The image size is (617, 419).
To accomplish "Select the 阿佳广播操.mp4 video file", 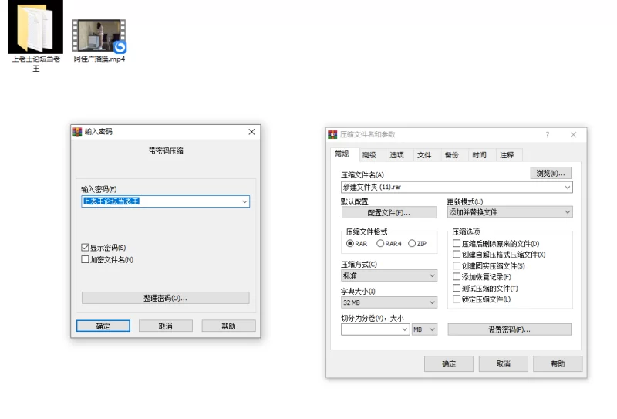I will coord(99,35).
